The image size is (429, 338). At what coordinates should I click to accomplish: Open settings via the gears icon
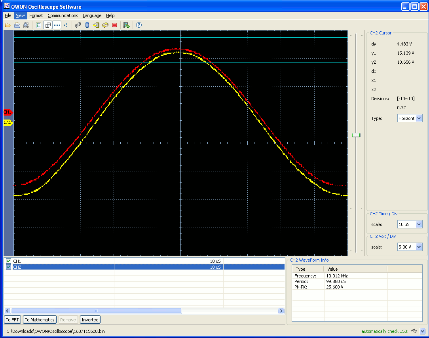pos(78,25)
